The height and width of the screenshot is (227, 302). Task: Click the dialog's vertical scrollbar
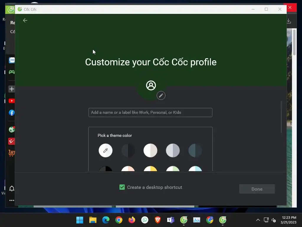click(281, 117)
